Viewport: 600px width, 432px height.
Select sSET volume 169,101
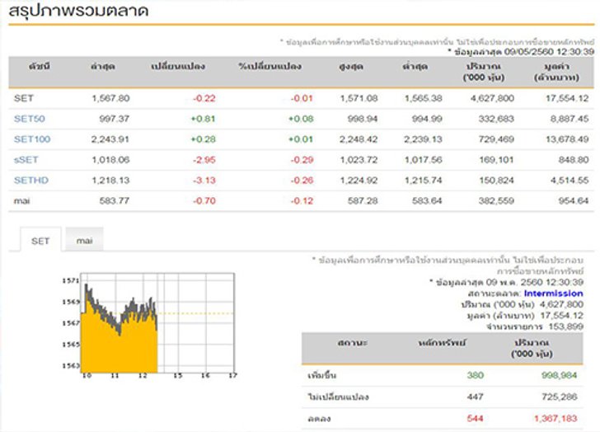click(x=496, y=160)
